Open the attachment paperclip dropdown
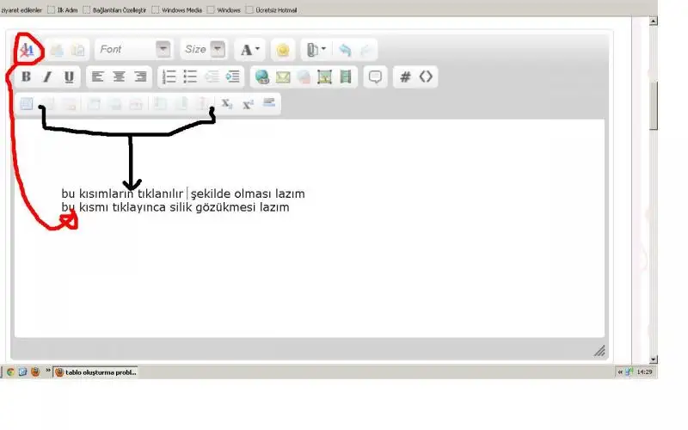Viewport: 688px width, 430px height. tap(315, 50)
